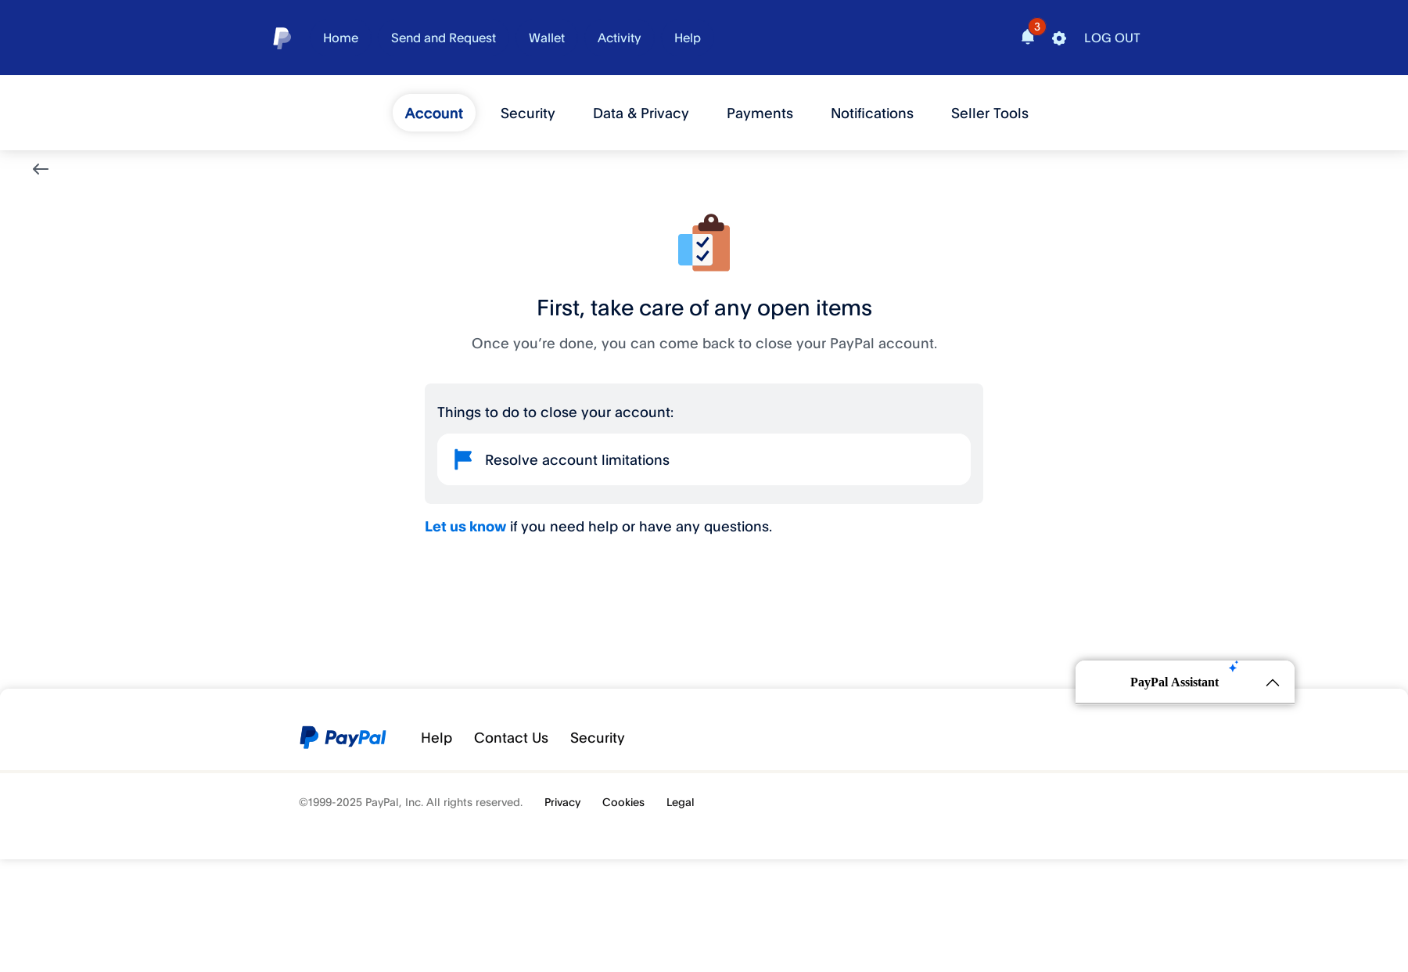Click the blue flag icon
The width and height of the screenshot is (1408, 972).
point(463,459)
